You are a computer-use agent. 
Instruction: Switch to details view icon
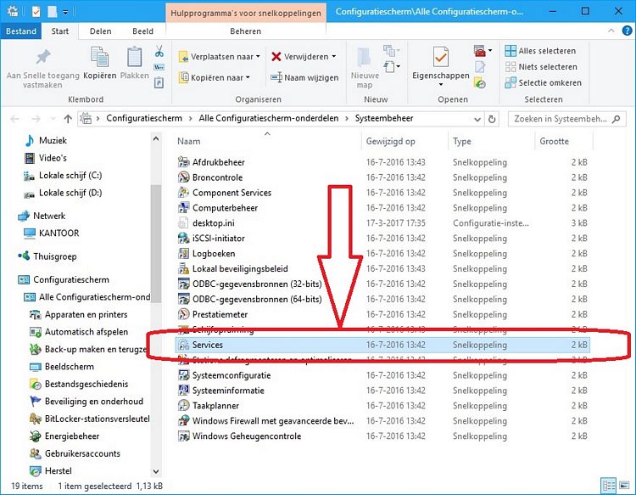[608, 486]
